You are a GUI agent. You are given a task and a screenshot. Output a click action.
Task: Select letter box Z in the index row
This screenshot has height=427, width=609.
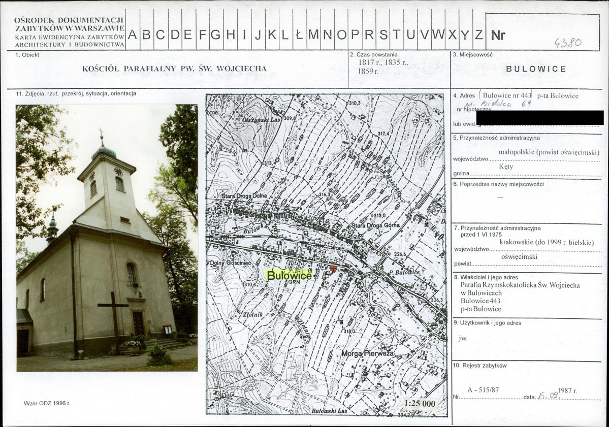(x=478, y=35)
